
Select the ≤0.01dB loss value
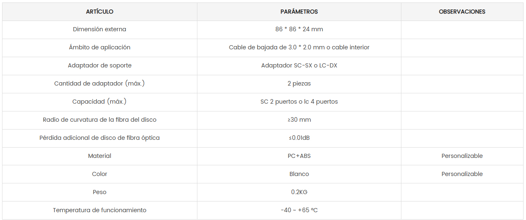pyautogui.click(x=299, y=138)
